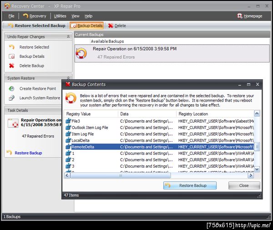Open the File menu
Screen dimensions: 273x230
tap(11, 16)
